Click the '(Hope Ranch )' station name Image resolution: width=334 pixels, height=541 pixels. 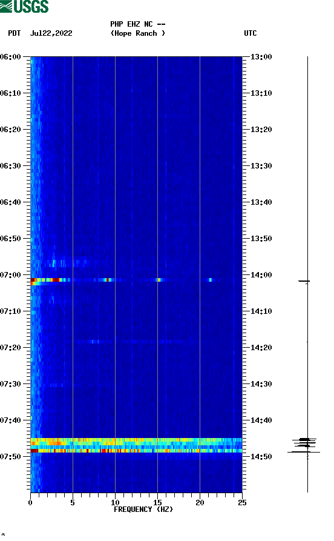click(x=138, y=33)
